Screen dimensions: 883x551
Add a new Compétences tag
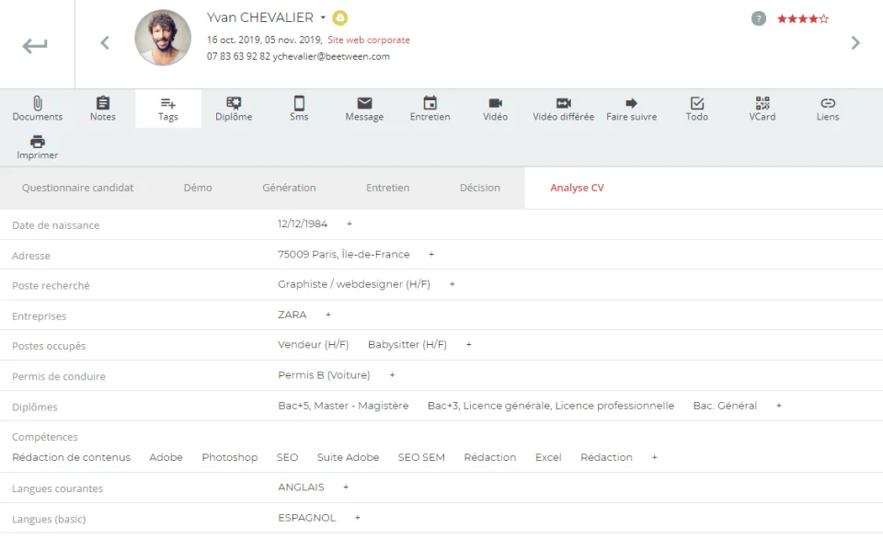[x=654, y=457]
